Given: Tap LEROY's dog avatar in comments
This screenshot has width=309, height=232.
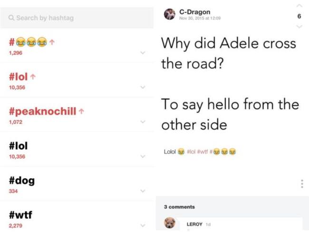Looking at the screenshot, I should point(170,223).
